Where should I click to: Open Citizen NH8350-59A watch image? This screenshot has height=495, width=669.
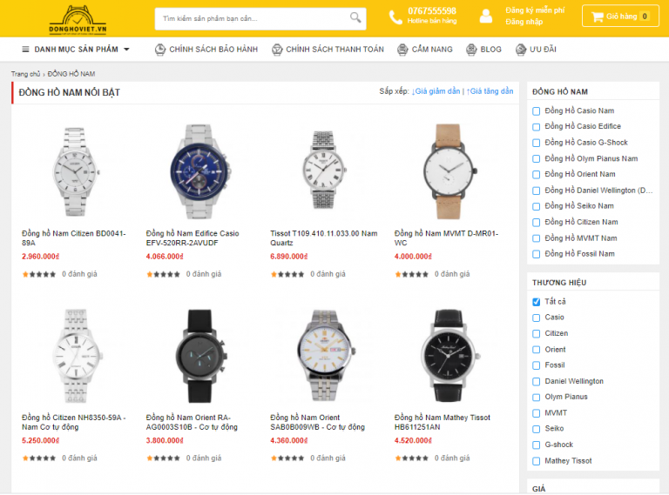point(76,356)
